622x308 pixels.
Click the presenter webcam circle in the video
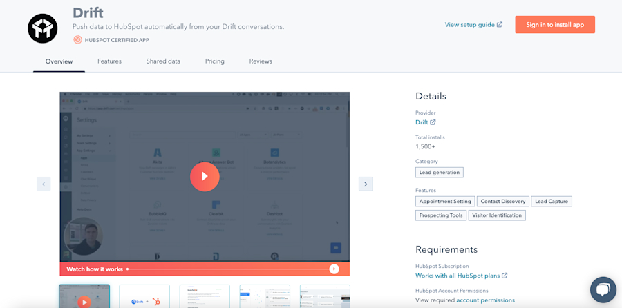84,236
